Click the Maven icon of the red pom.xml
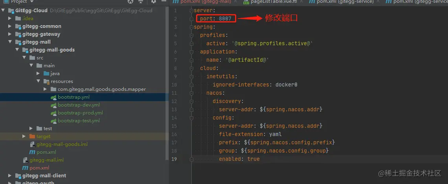The height and width of the screenshot is (184, 448). 25,168
